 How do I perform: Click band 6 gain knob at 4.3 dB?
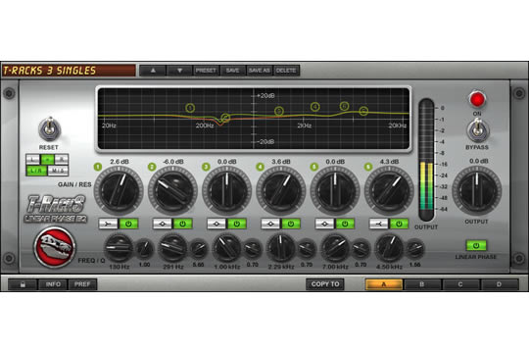coord(389,190)
